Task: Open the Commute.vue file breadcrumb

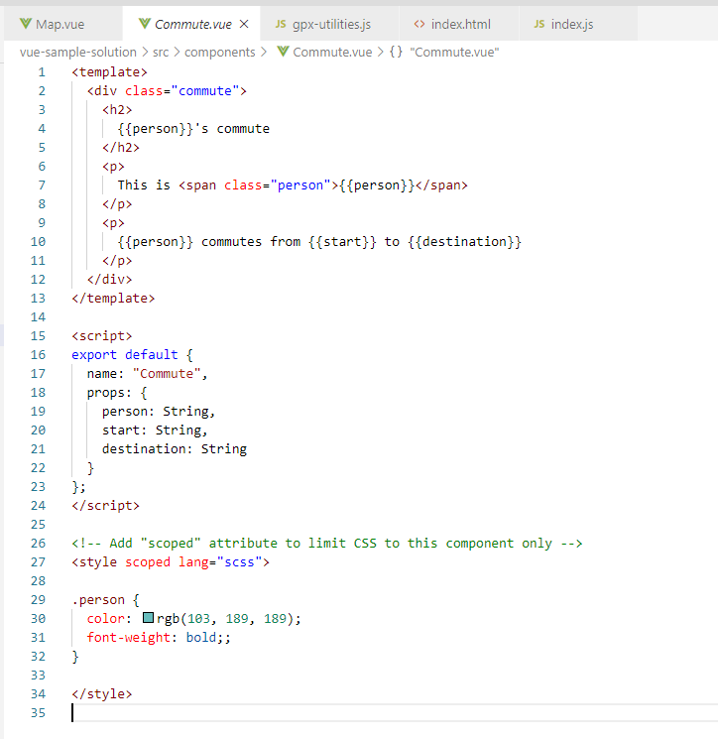Action: click(332, 52)
